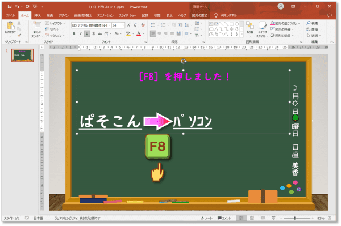Open Shape Effects (図形の効果) menu
The height and width of the screenshot is (226, 341).
point(282,35)
